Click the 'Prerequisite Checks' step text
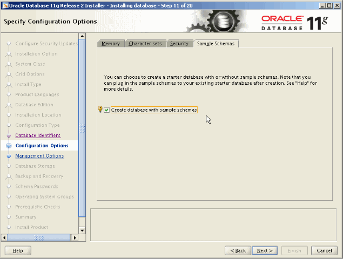This screenshot has height=259, width=343. point(38,207)
